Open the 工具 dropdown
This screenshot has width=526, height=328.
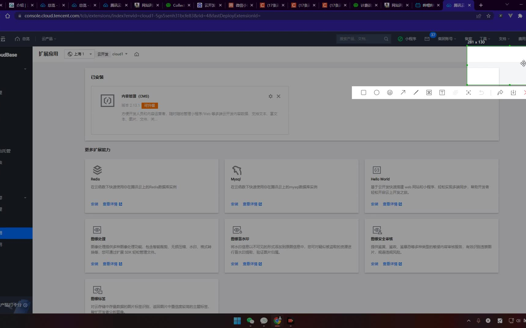tap(485, 39)
